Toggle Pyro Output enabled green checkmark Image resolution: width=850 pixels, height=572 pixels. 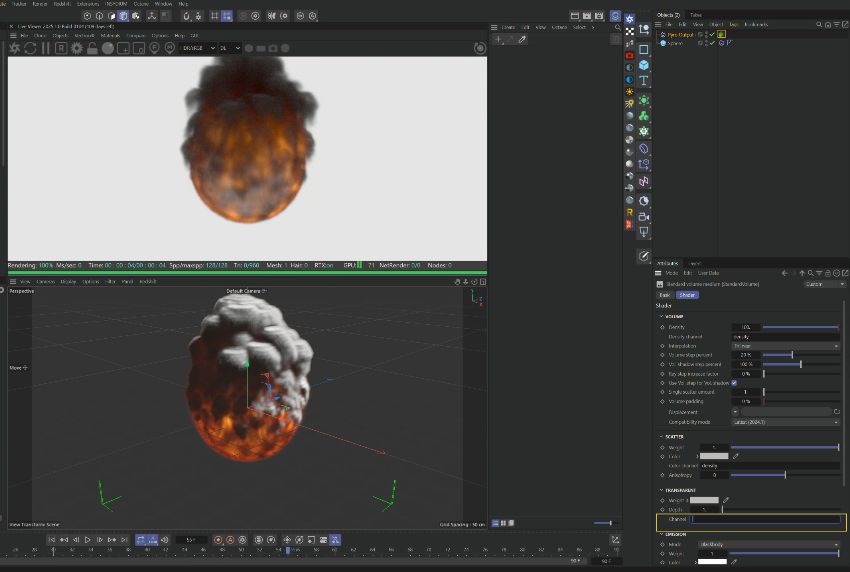(x=712, y=34)
